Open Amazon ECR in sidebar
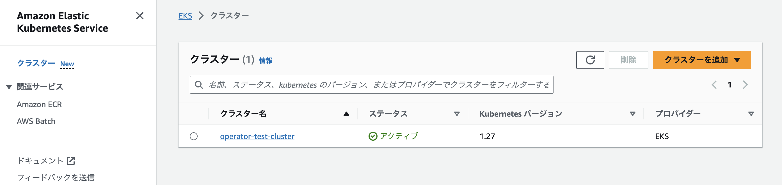Screen dimensions: 782x185 39,105
